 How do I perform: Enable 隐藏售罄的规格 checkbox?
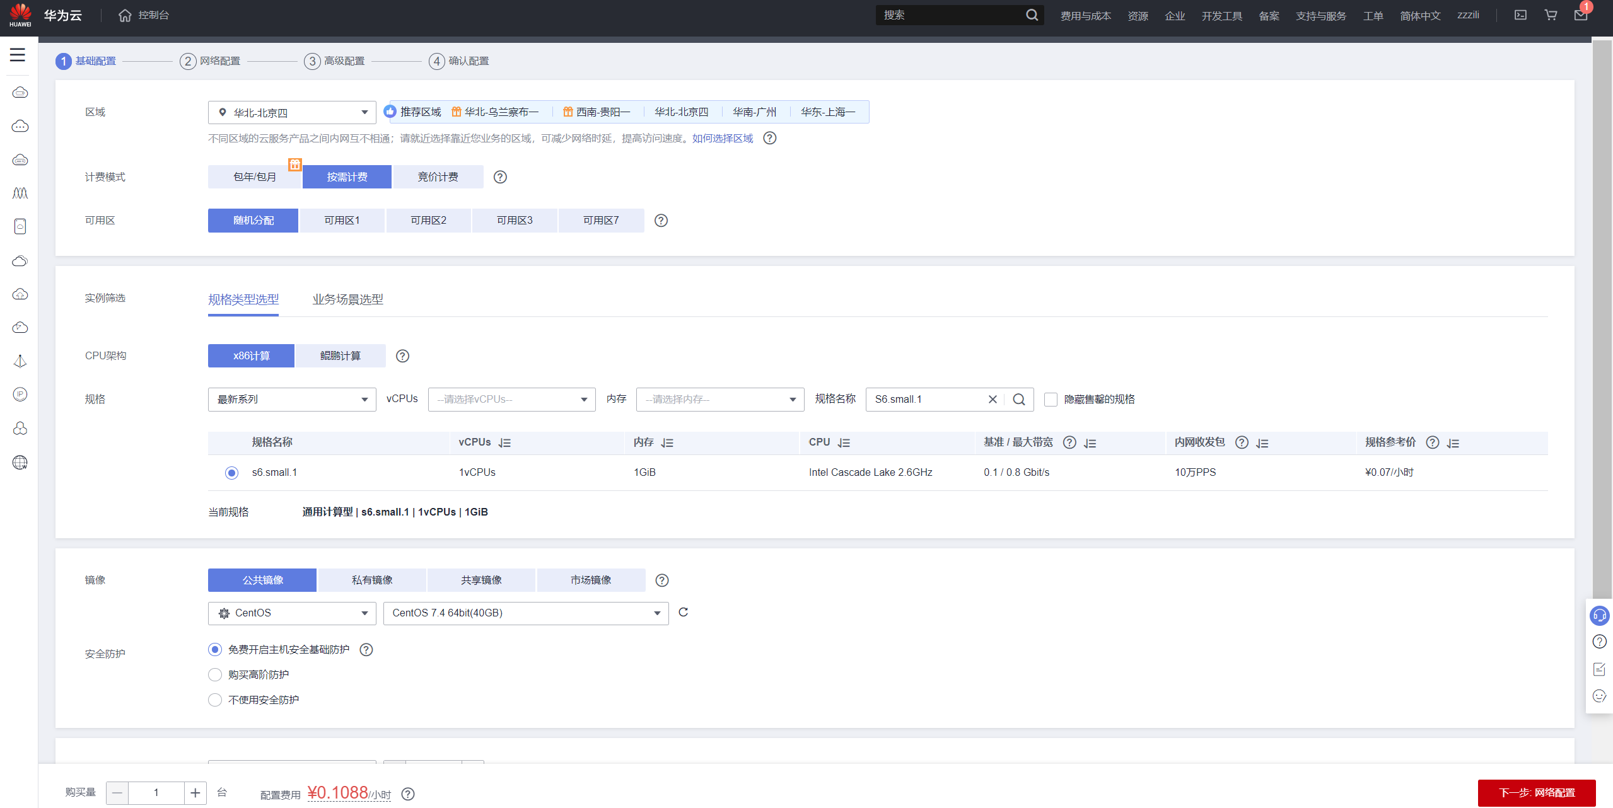pyautogui.click(x=1051, y=400)
